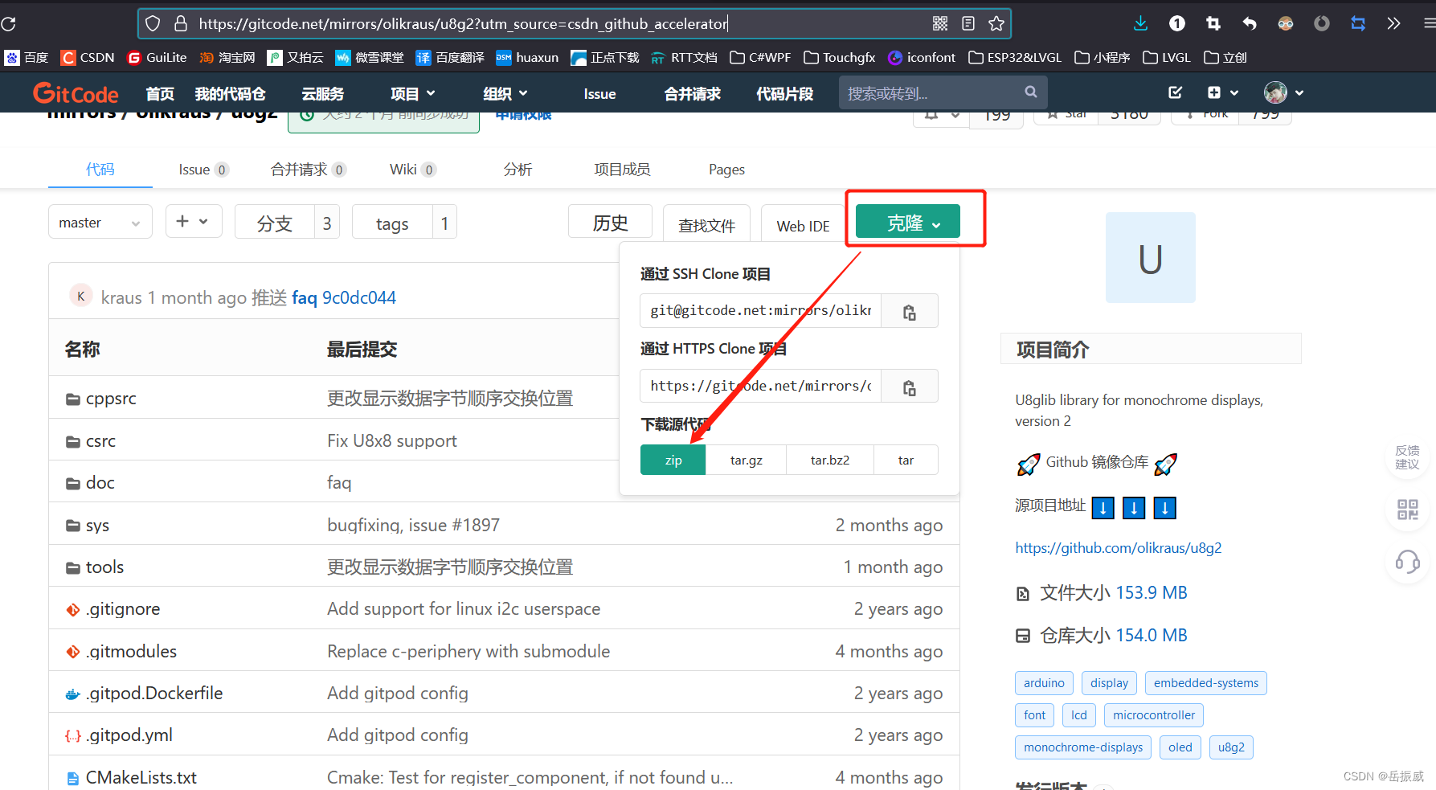Open the Issue menu in the top navigation

pyautogui.click(x=599, y=93)
